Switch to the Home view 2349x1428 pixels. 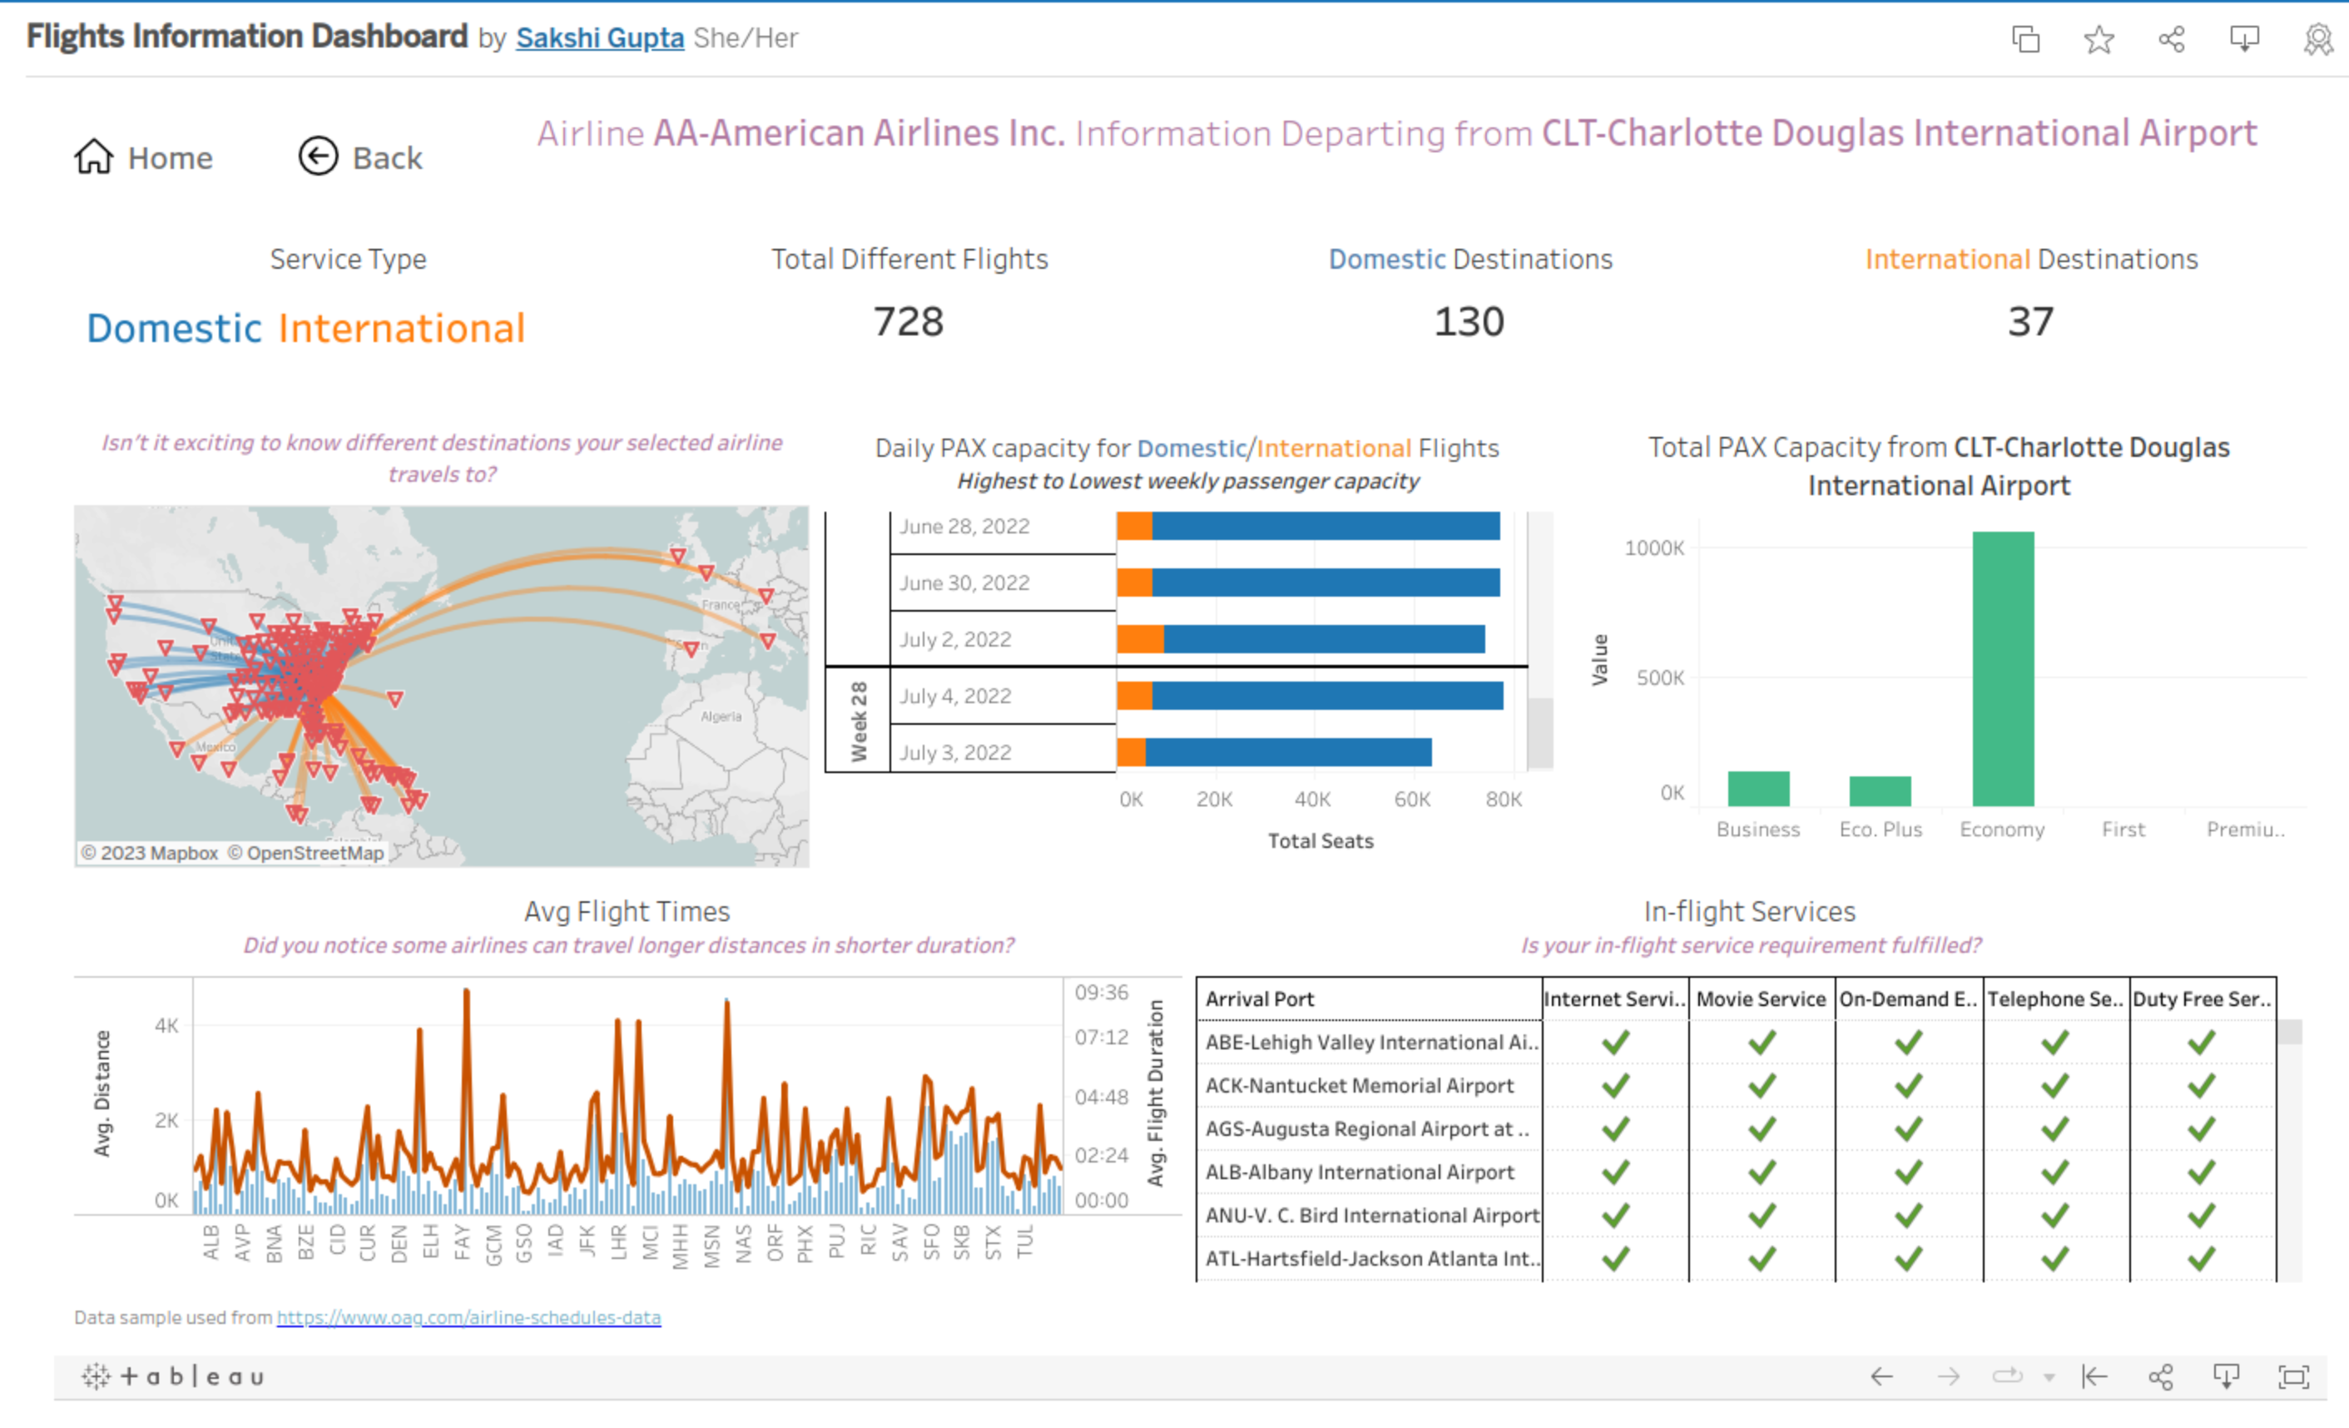143,157
